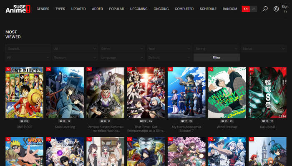Click the TV badge on the Naruto poster
Viewport: 292px width, 166px height.
pyautogui.click(x=8, y=139)
